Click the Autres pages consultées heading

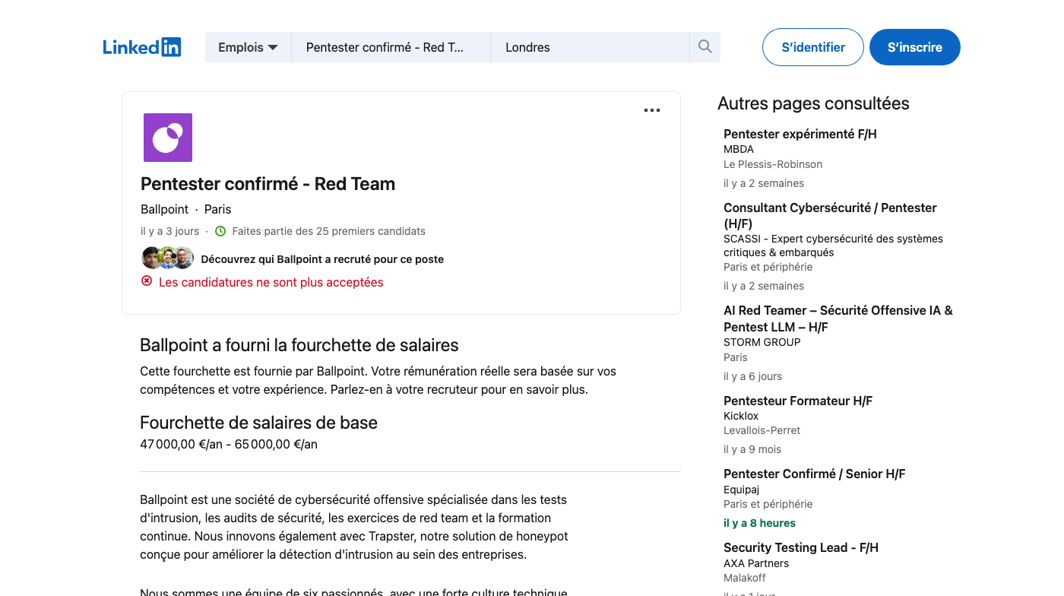[813, 103]
